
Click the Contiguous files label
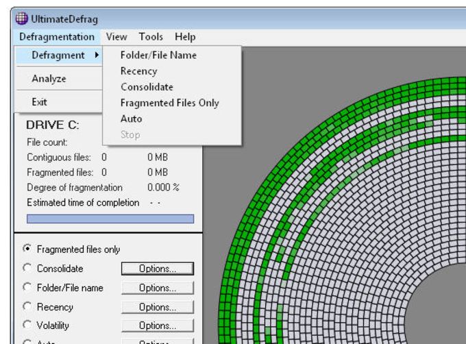[x=59, y=157]
